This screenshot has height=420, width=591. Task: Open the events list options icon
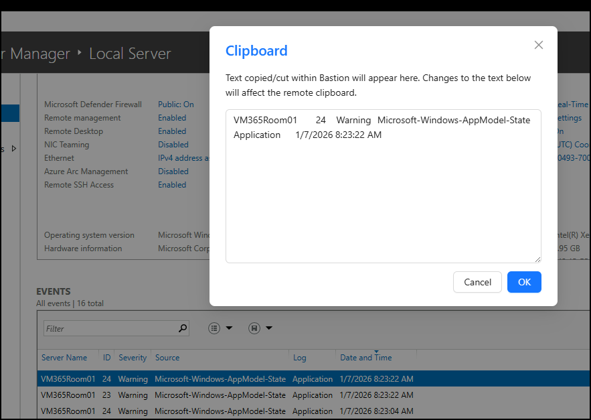tap(214, 328)
